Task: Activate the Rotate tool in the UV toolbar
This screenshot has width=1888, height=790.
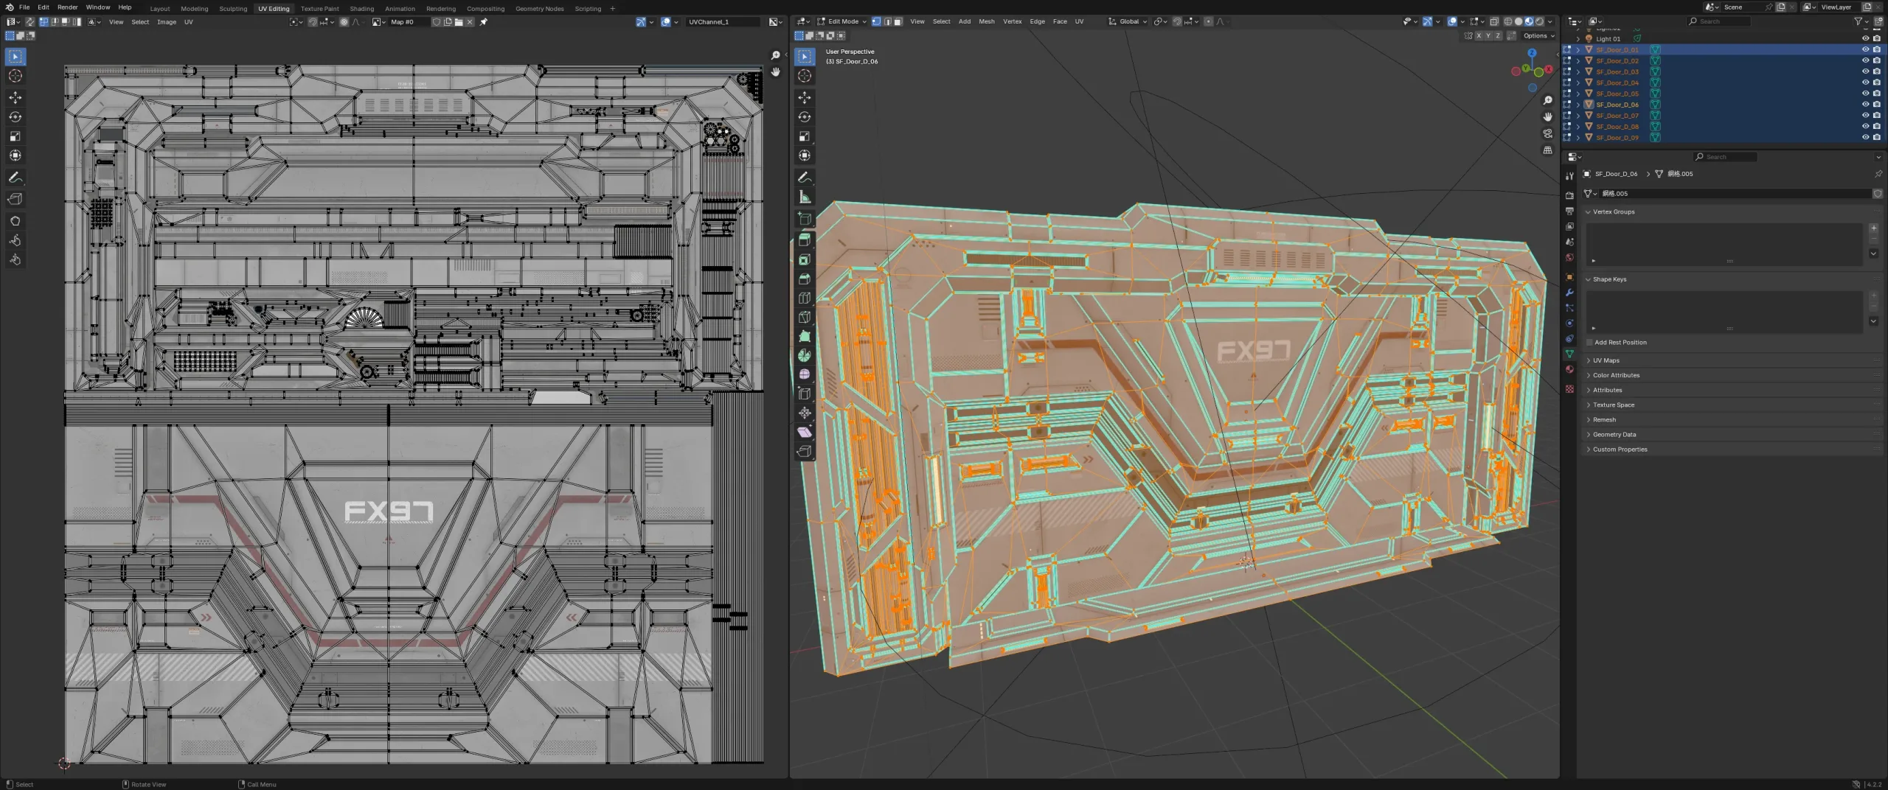Action: [15, 116]
